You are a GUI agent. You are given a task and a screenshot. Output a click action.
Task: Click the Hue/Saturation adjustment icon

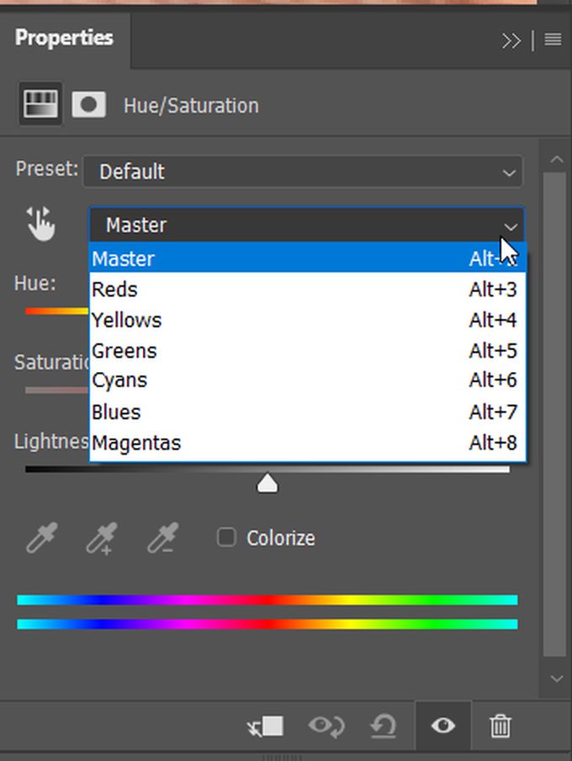click(x=40, y=105)
